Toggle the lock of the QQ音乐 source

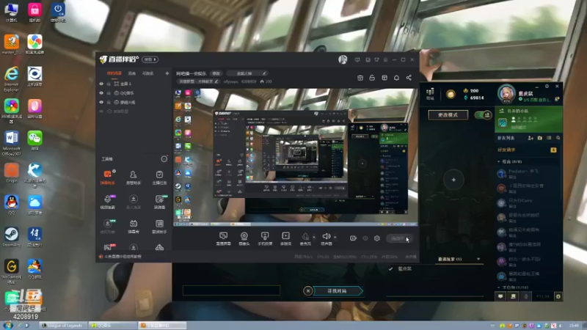tap(109, 93)
